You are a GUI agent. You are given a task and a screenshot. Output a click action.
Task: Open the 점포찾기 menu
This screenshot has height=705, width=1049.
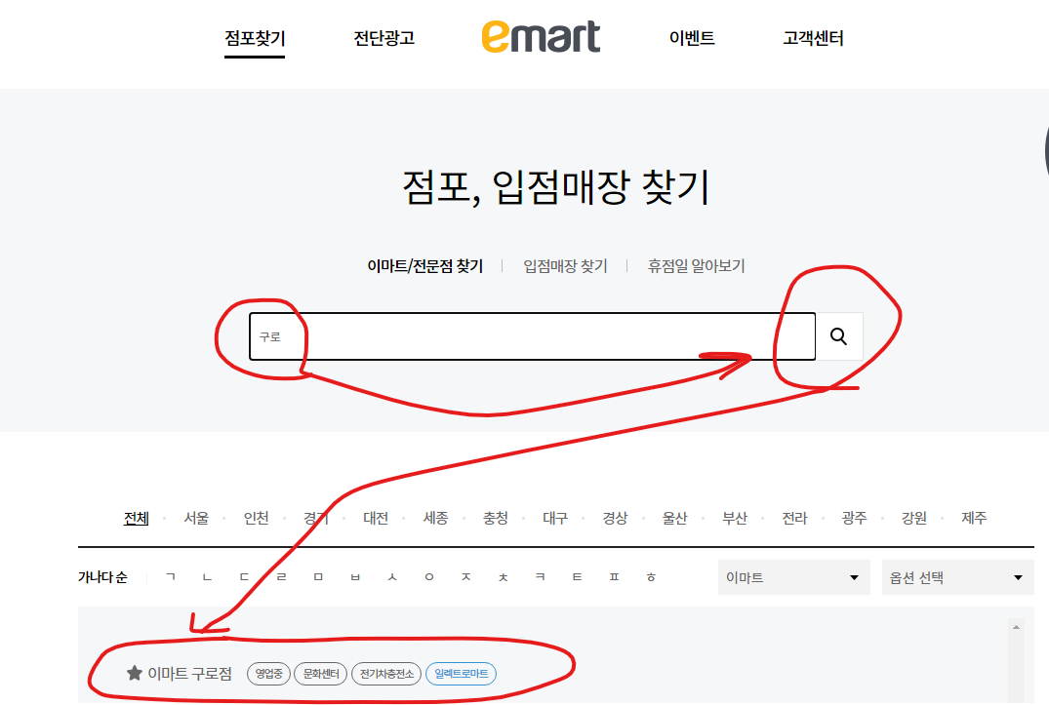[x=255, y=38]
